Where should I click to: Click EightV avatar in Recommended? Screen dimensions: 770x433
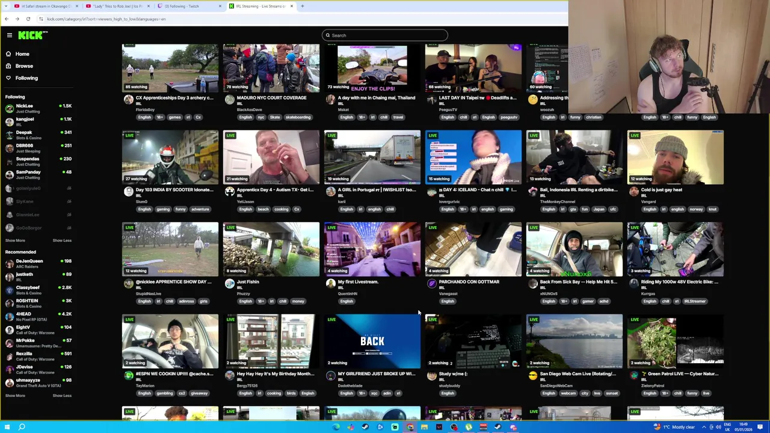coord(9,330)
